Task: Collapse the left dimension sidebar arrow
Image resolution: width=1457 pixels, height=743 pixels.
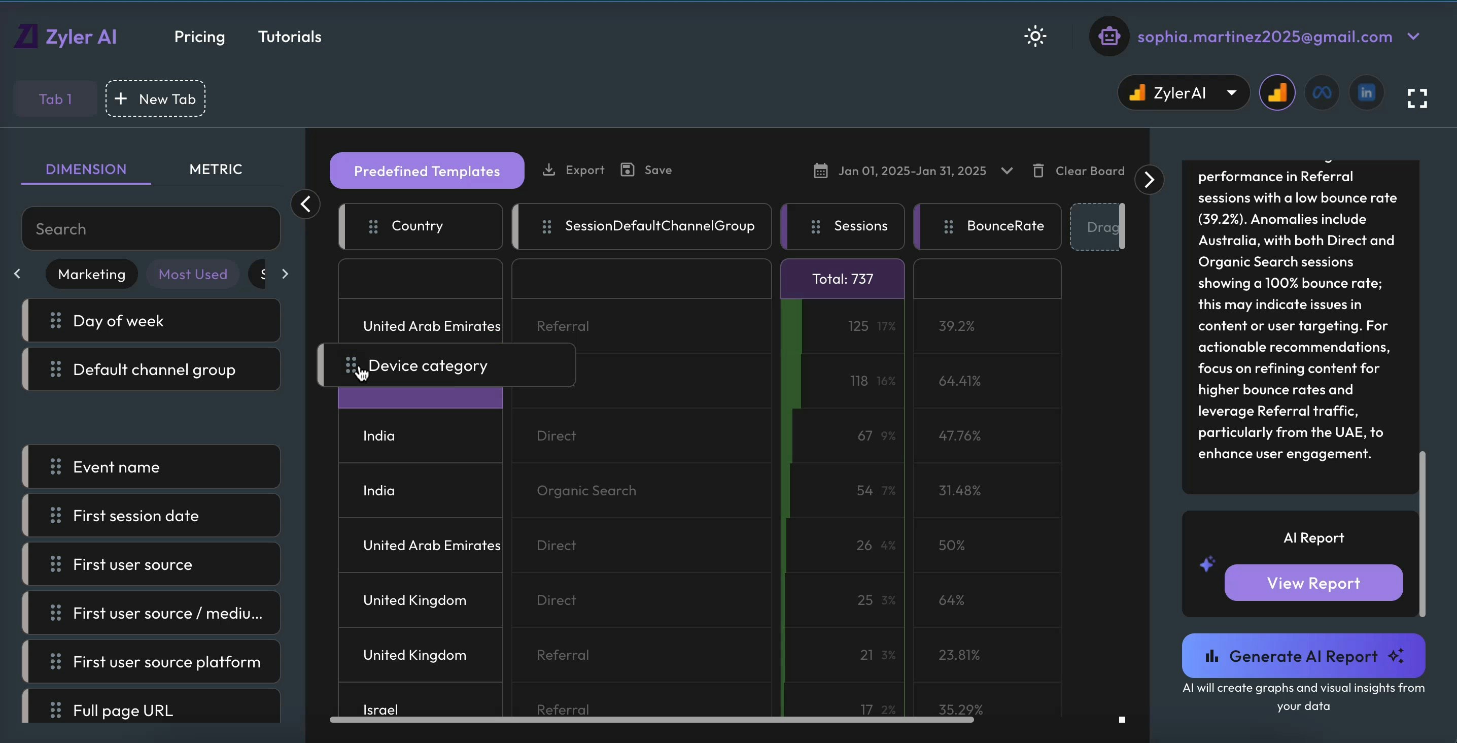Action: click(305, 204)
